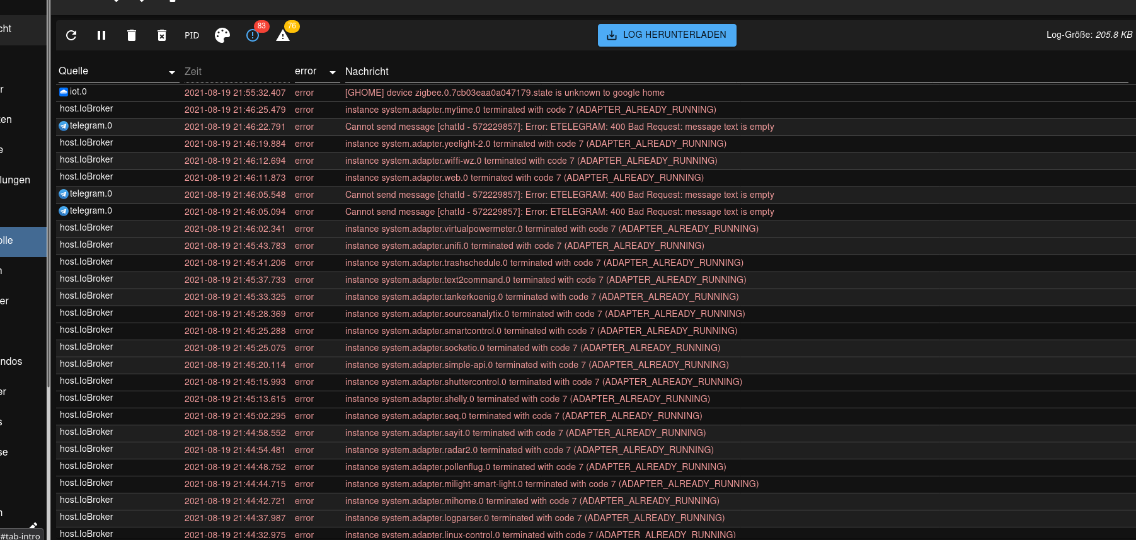This screenshot has width=1136, height=540.
Task: Download the log via LOG HERUNTERLADEN
Action: 667,35
